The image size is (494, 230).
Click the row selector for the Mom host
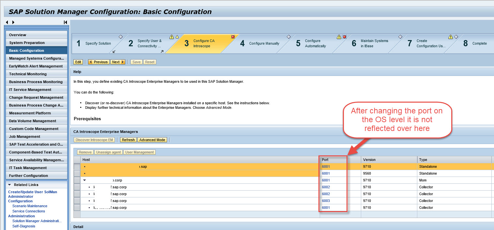click(77, 180)
